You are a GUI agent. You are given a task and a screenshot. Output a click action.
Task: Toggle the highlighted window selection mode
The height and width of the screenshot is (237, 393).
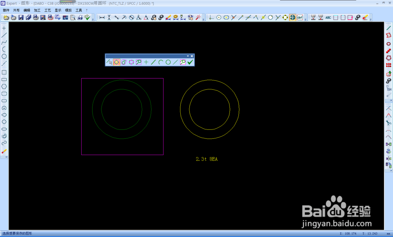tap(117, 62)
